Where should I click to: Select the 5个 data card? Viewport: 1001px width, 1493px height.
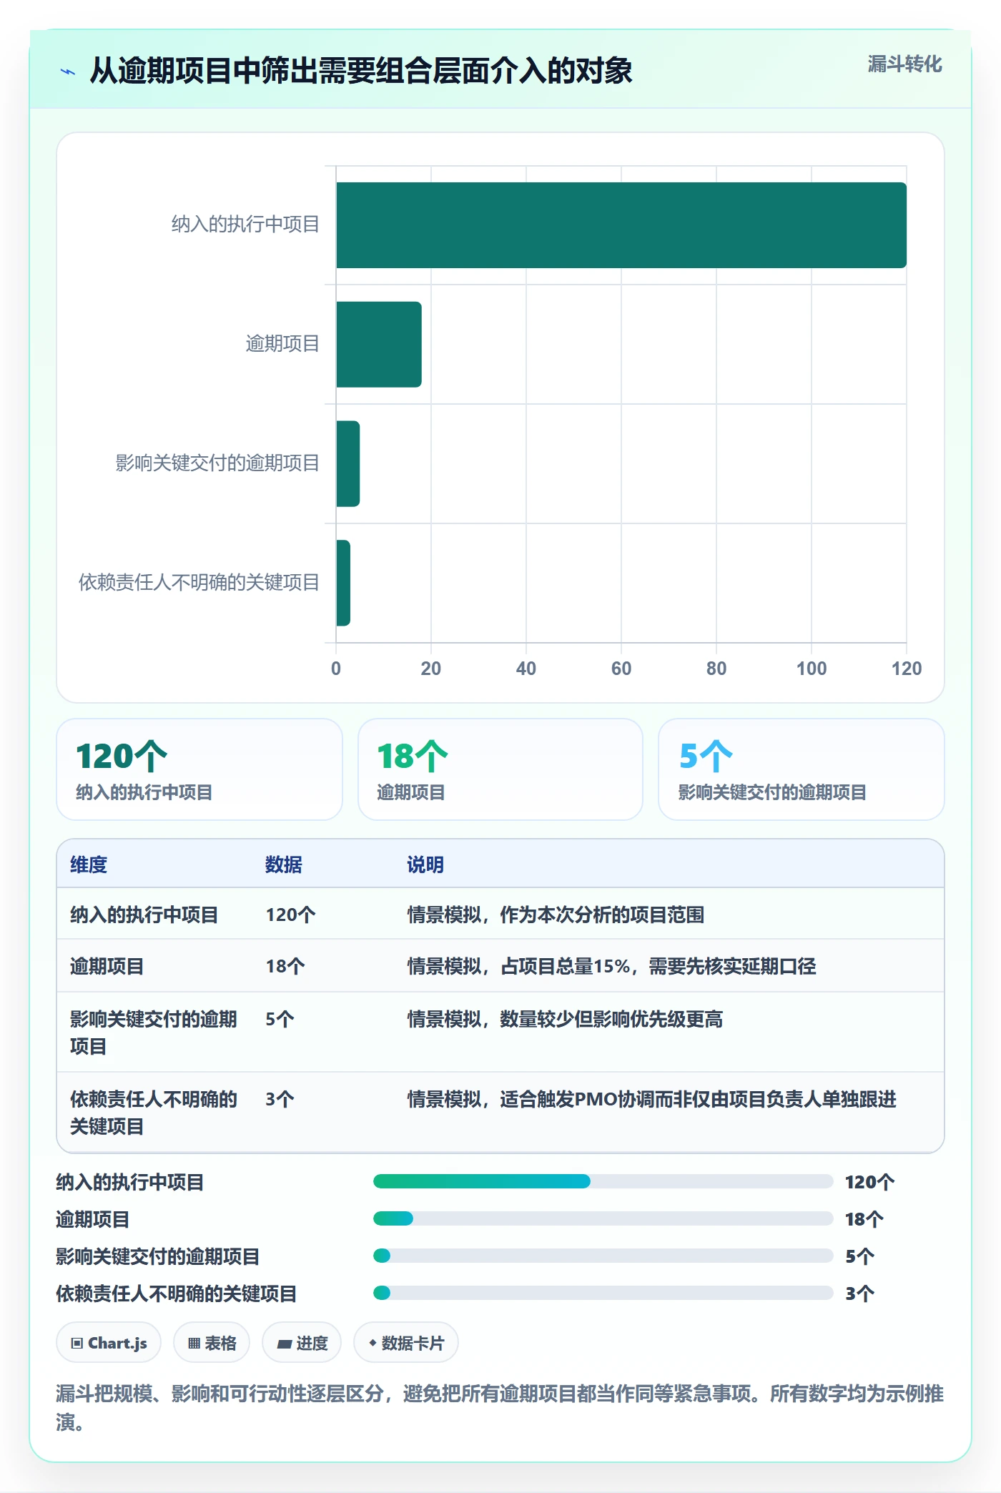[x=802, y=769]
